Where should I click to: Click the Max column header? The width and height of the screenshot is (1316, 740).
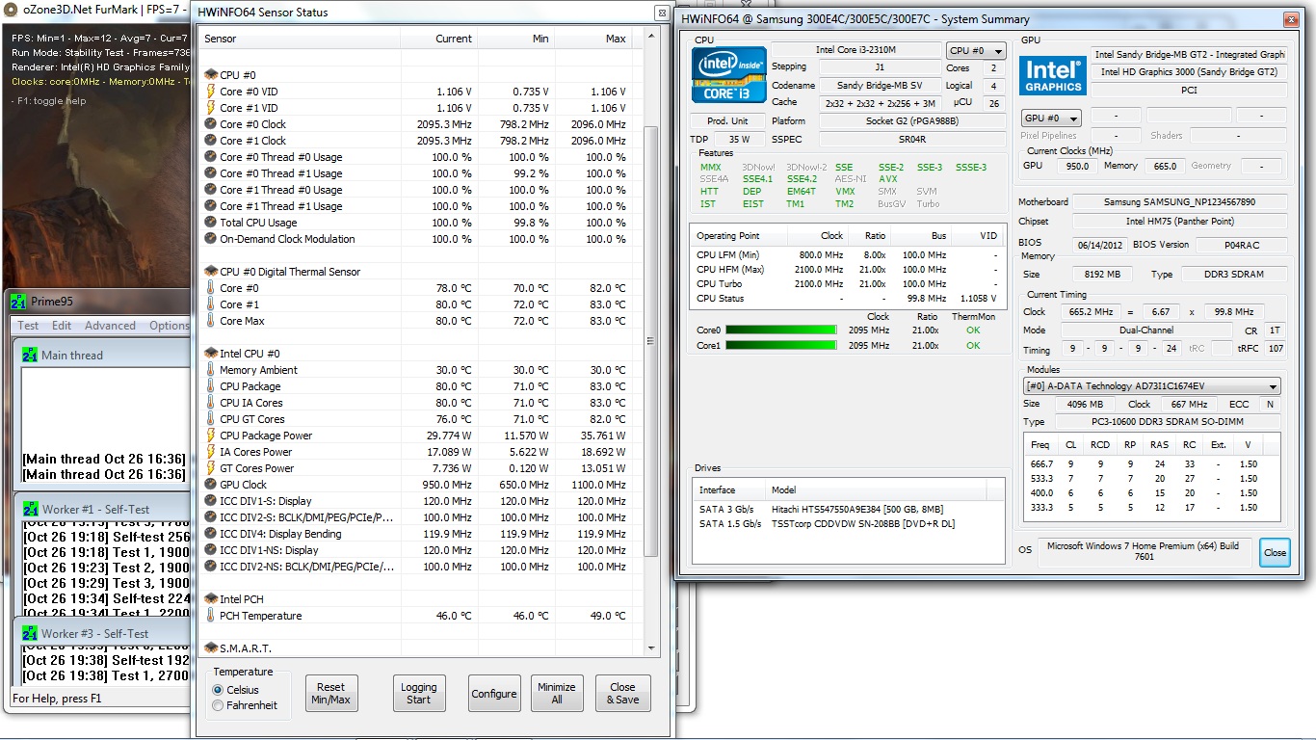(593, 39)
